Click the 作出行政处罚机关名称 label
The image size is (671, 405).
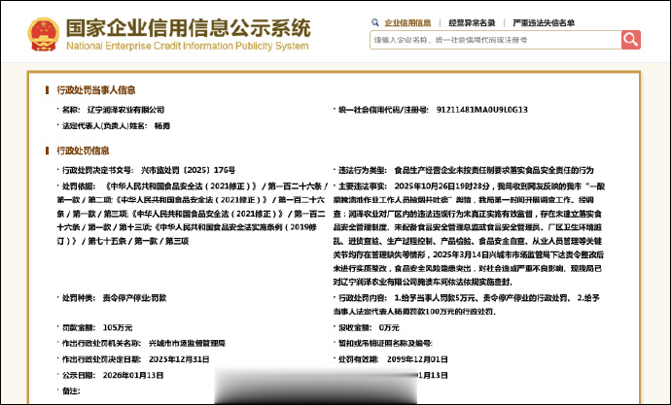101,343
